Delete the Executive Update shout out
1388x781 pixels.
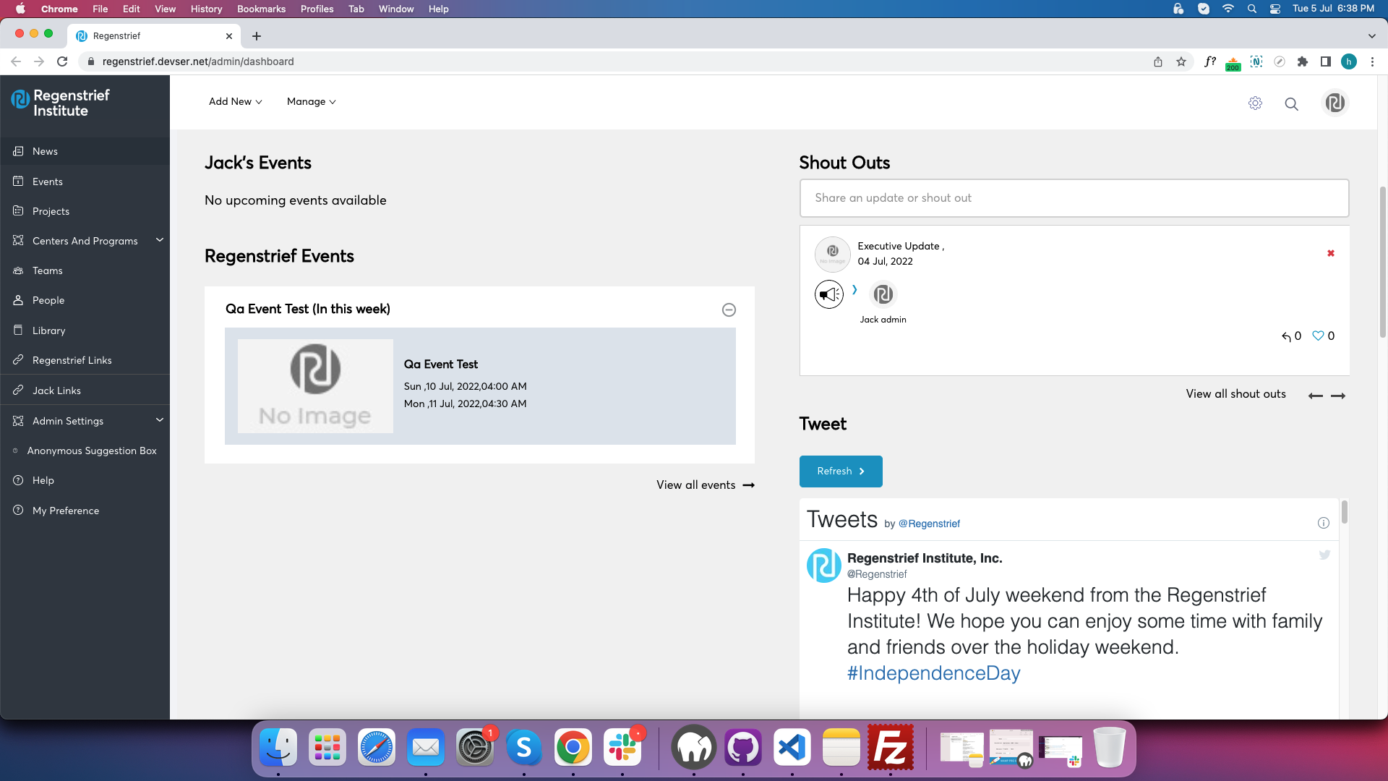pyautogui.click(x=1330, y=253)
